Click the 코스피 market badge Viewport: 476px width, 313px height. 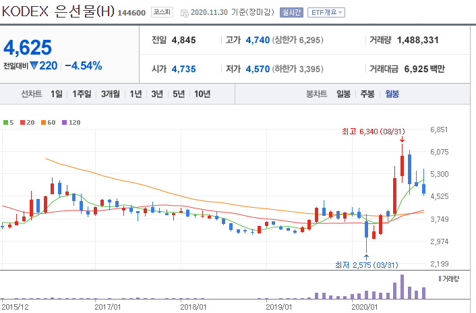tap(162, 12)
